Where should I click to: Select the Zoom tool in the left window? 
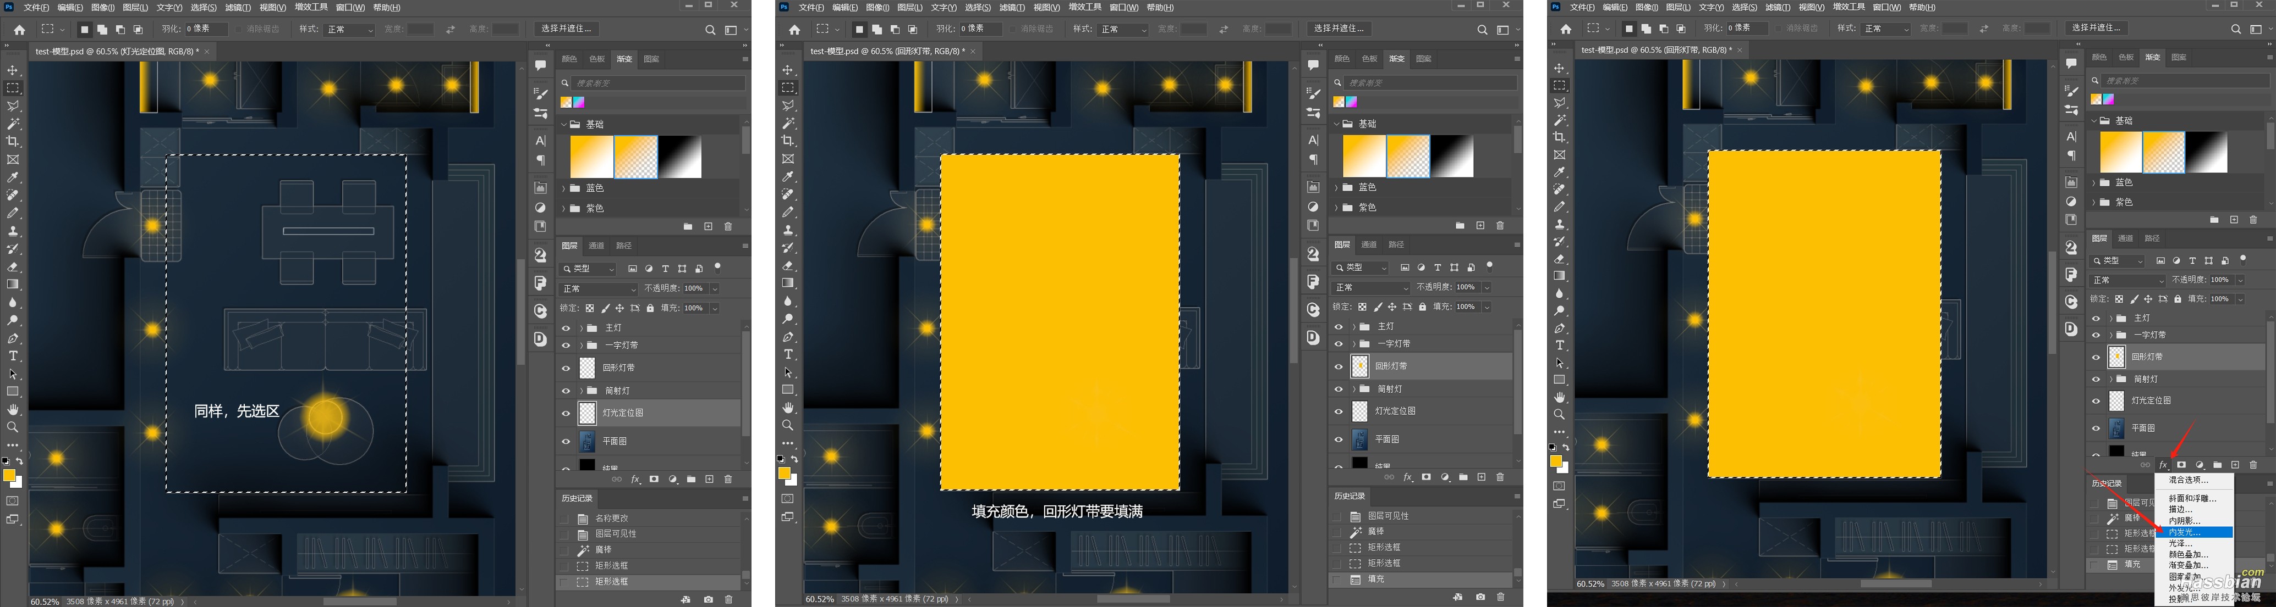tap(13, 427)
